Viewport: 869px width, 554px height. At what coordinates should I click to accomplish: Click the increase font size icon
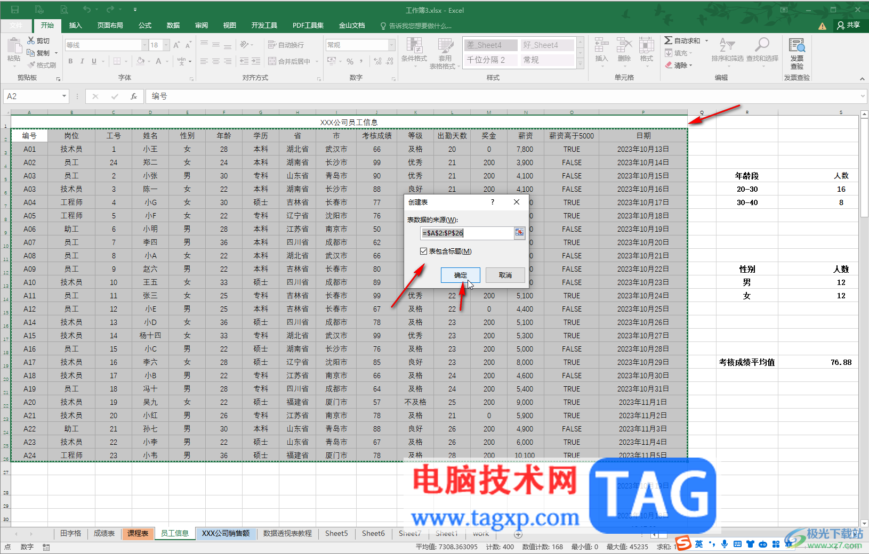click(176, 45)
